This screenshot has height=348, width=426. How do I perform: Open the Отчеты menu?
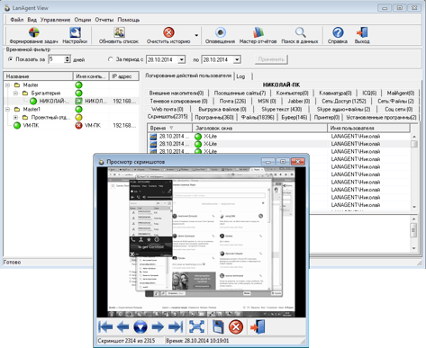pos(104,20)
